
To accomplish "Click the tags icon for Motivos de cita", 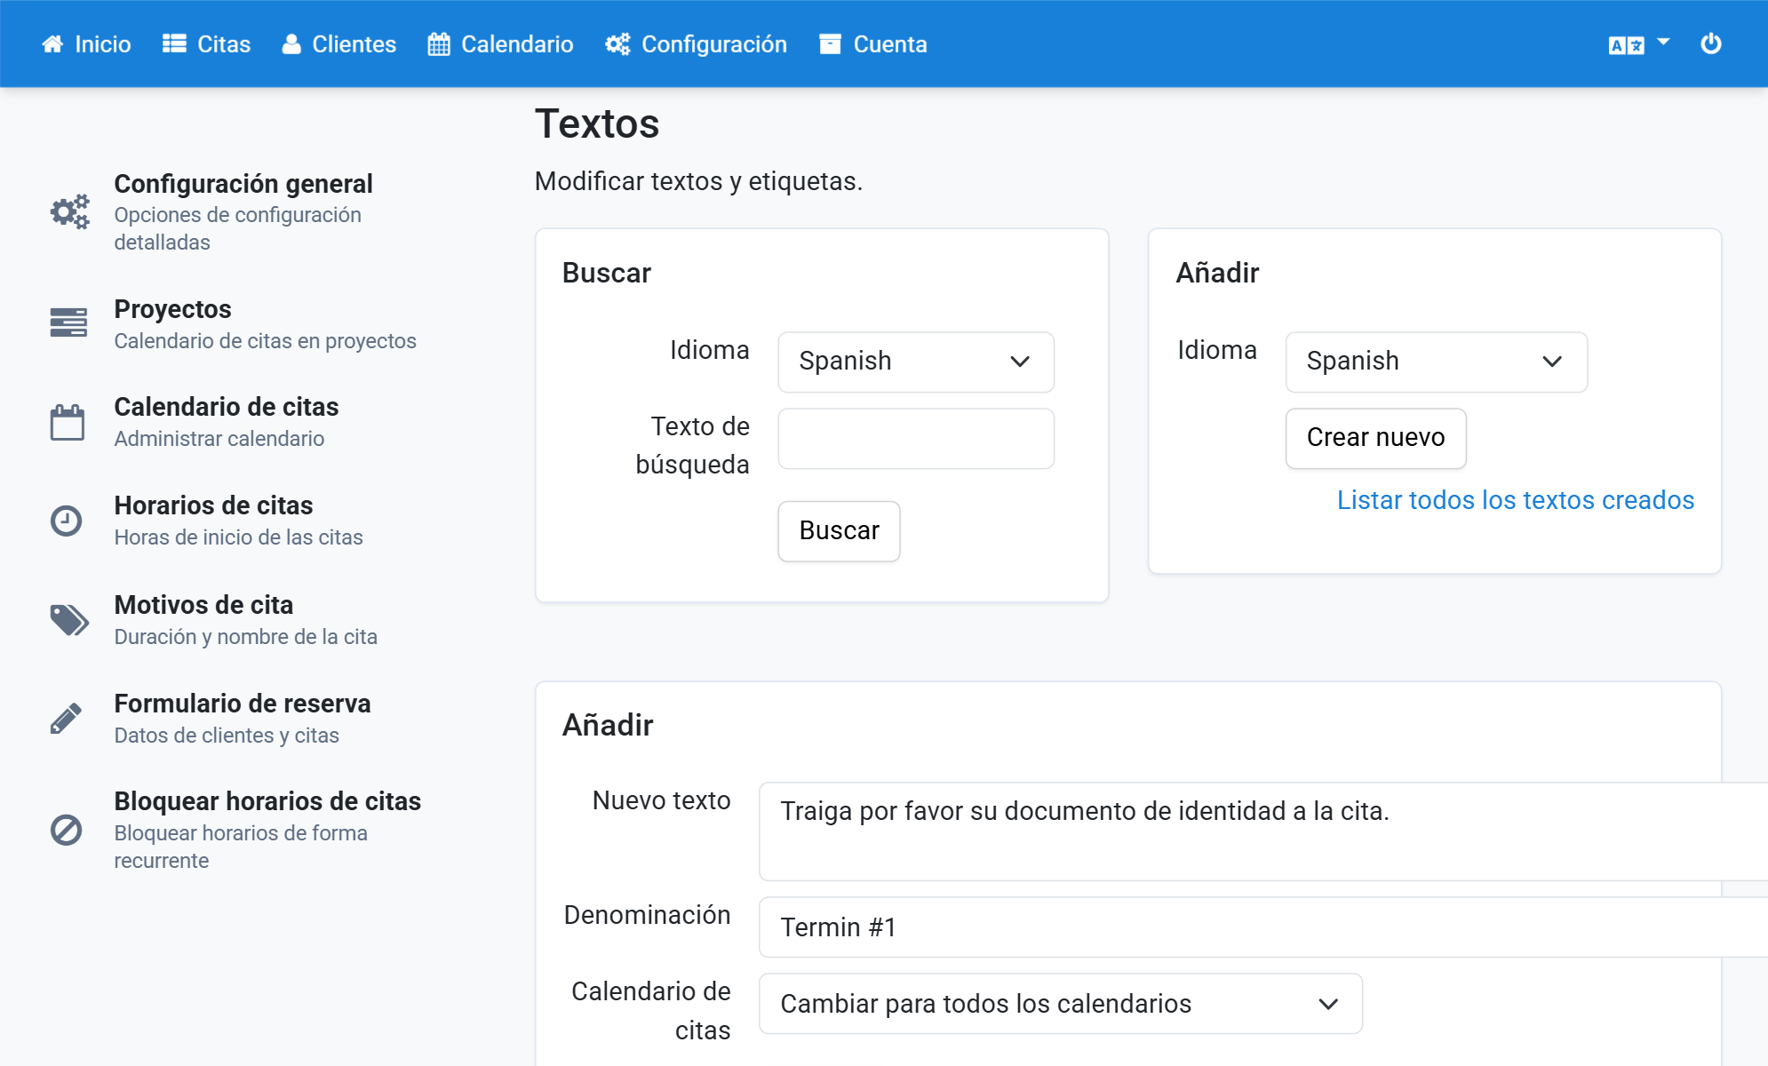I will (69, 620).
